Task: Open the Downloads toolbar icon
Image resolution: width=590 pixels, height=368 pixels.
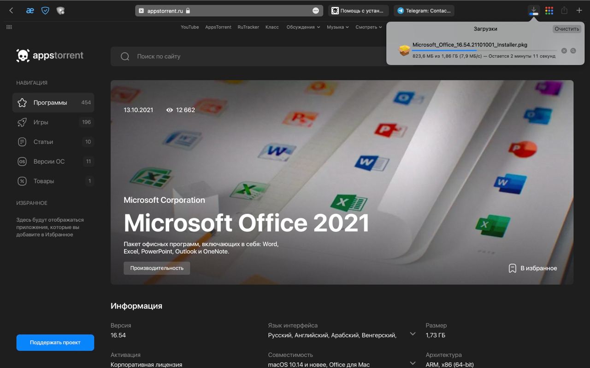Action: (x=533, y=11)
